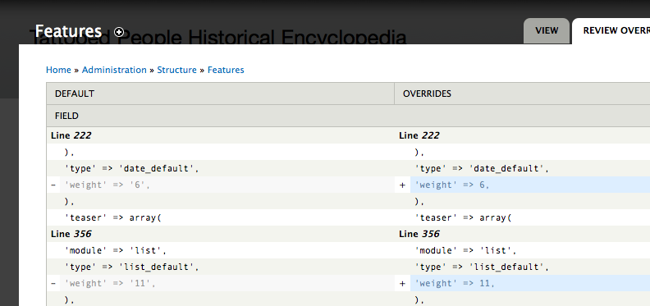Viewport: 650px width, 306px height.
Task: Click the Features page title
Action: 68,31
